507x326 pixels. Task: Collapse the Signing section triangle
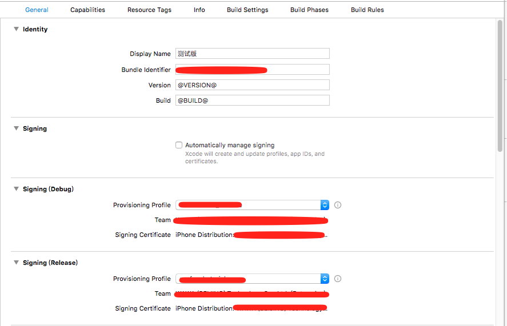17,128
